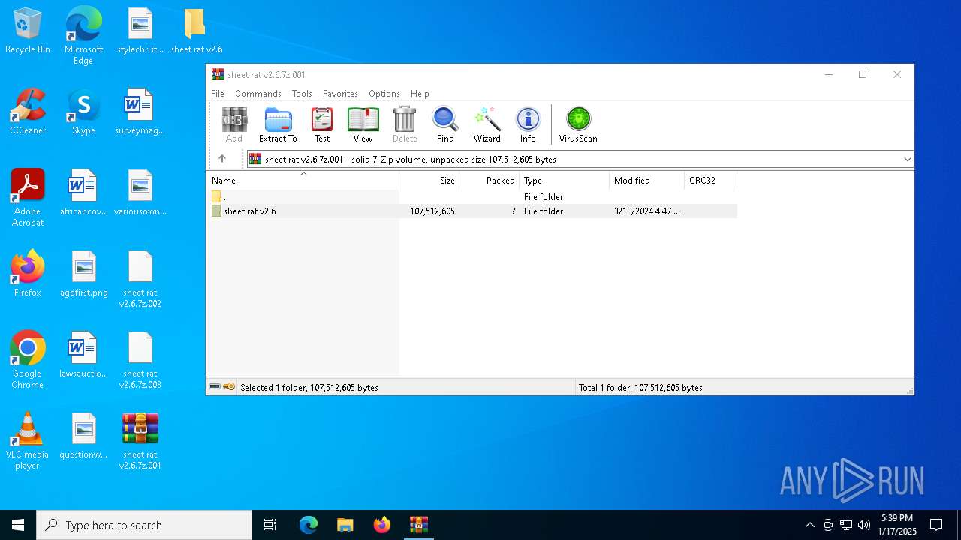Open the Windows Start menu

[18, 525]
